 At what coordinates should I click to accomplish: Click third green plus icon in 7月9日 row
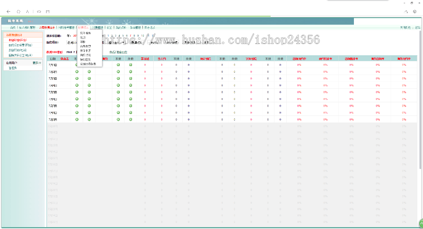(118, 119)
